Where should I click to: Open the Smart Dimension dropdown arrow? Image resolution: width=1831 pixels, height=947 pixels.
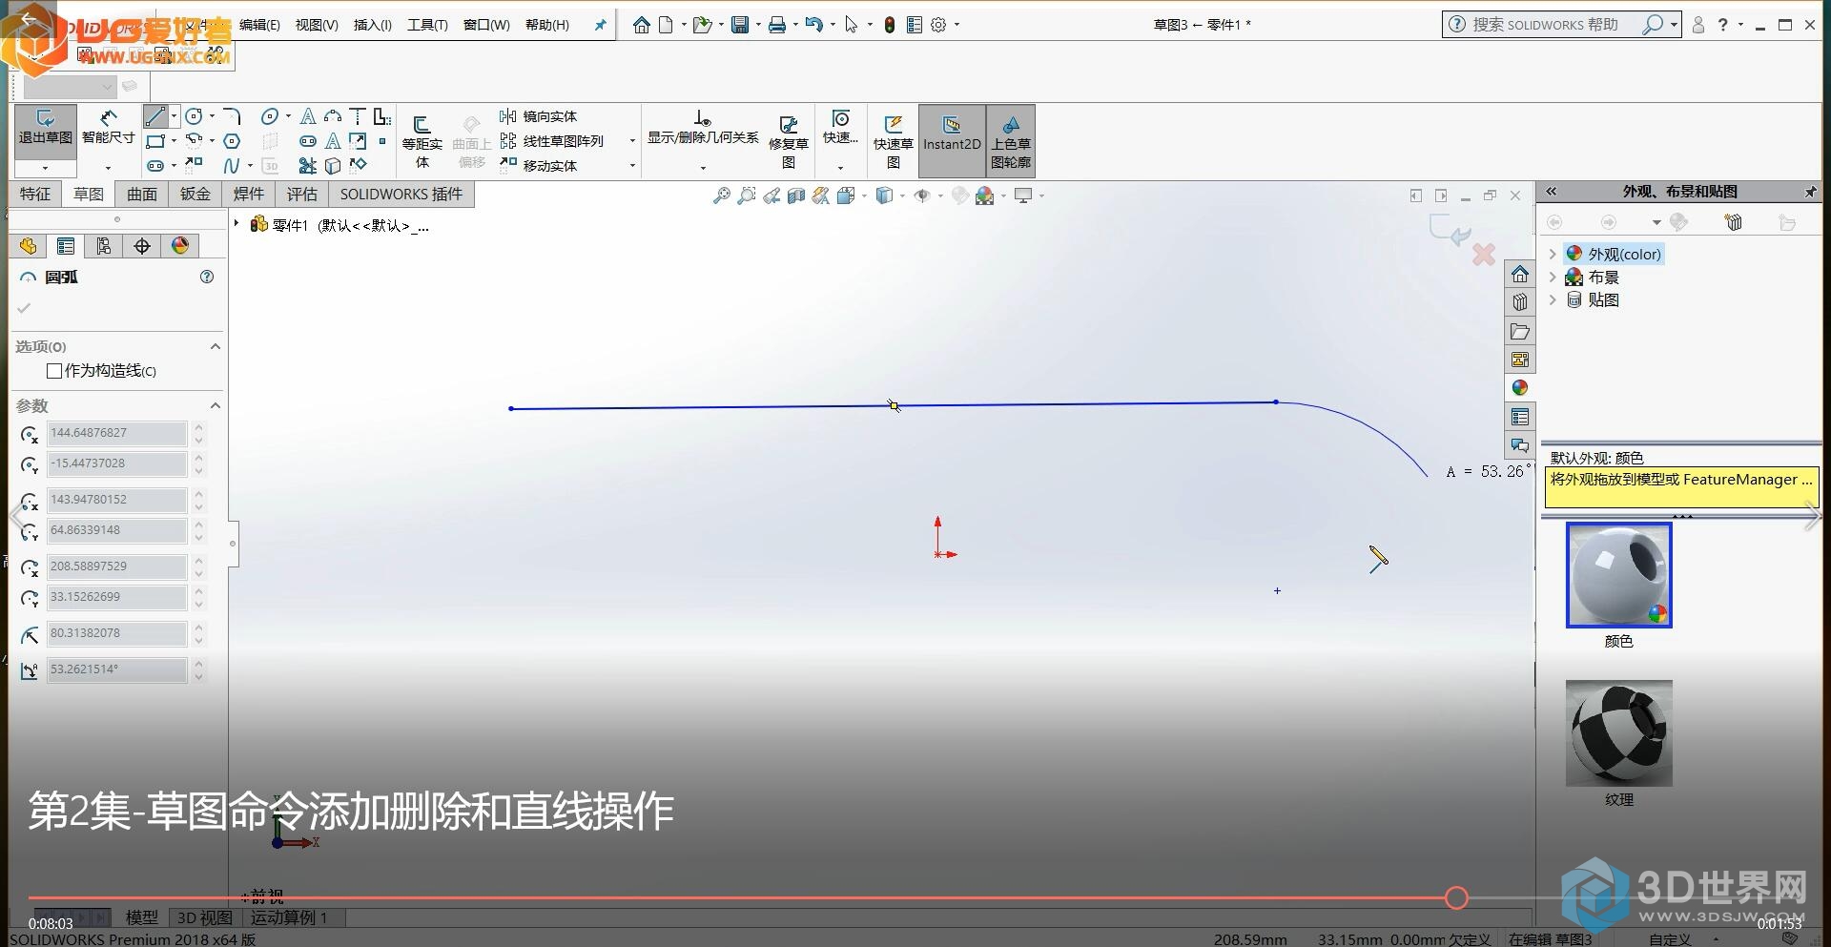pyautogui.click(x=108, y=168)
